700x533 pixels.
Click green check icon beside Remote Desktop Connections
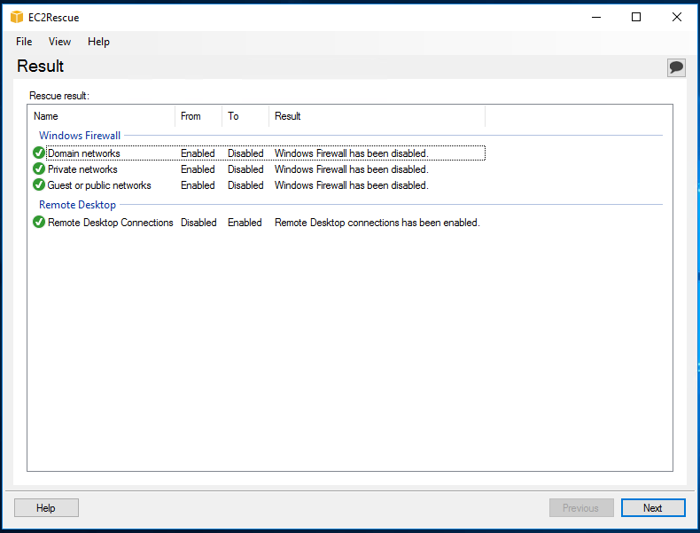[x=39, y=222]
